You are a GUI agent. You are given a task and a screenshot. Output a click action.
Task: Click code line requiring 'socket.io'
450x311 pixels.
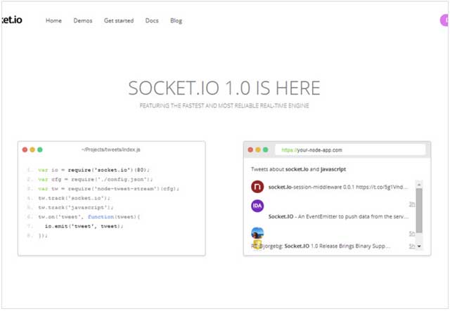point(94,170)
